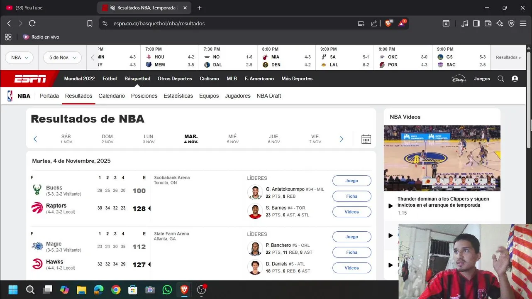Screen dimensions: 532x299
Task: Select MIÉ. 5 NOV. date
Action: click(x=233, y=139)
